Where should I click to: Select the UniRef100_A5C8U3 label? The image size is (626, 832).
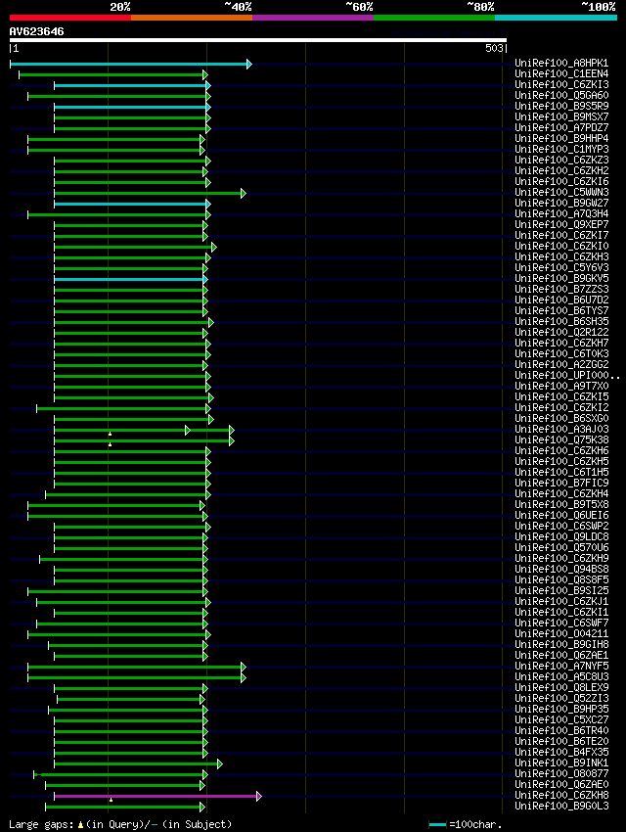pos(561,676)
